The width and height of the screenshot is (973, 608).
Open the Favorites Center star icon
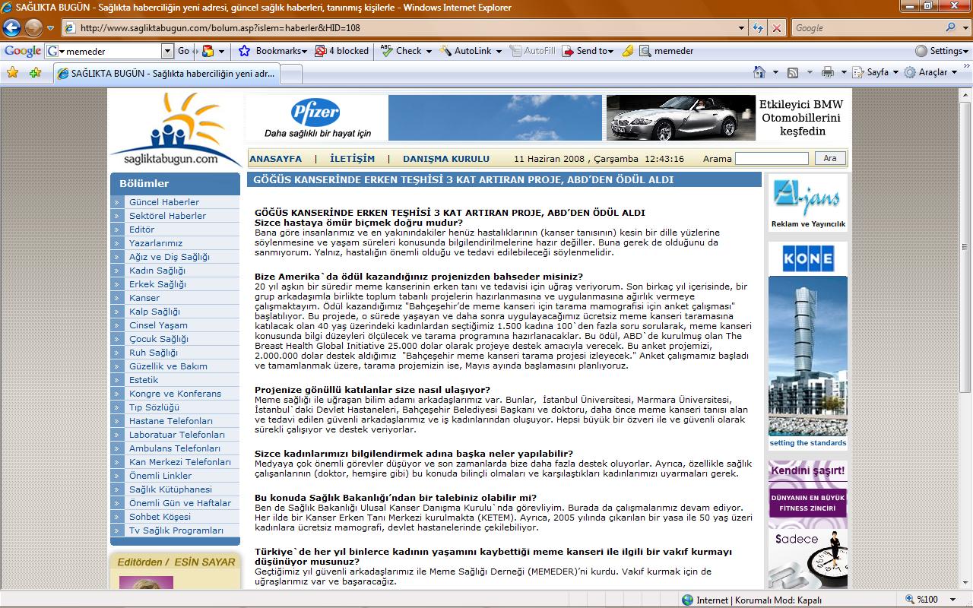click(12, 73)
